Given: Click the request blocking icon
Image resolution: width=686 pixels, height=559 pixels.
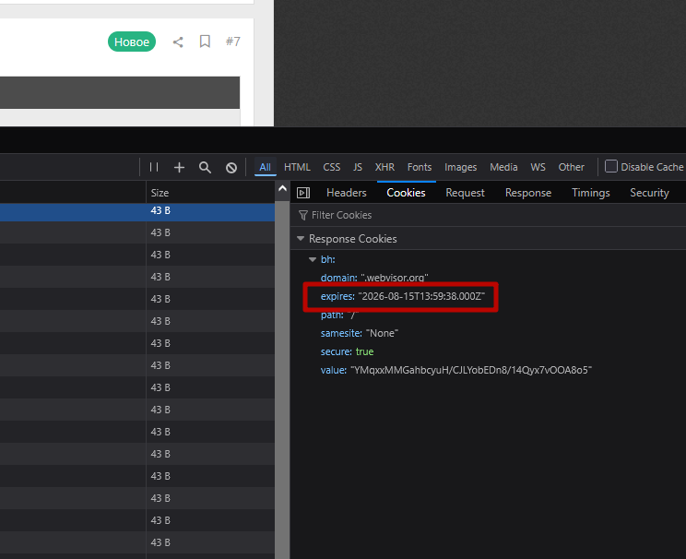Looking at the screenshot, I should pyautogui.click(x=231, y=167).
